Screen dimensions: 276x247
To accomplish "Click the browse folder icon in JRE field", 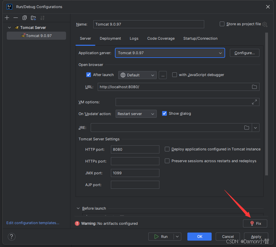I will [247, 128].
